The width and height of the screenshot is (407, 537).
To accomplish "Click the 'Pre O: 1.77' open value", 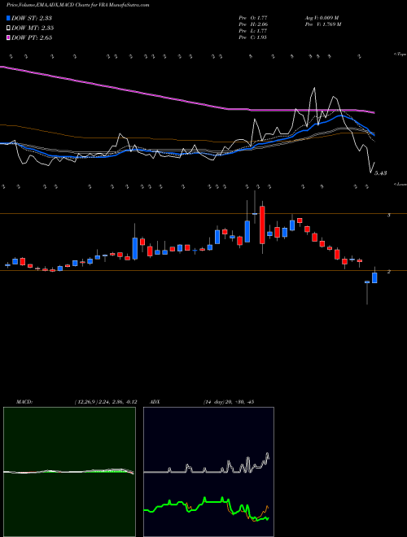I will [x=253, y=18].
